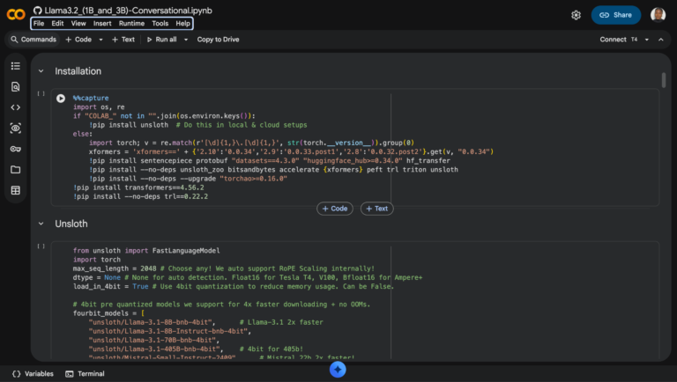Expand the Code cell type dropdown arrow
This screenshot has height=382, width=677.
click(x=101, y=40)
